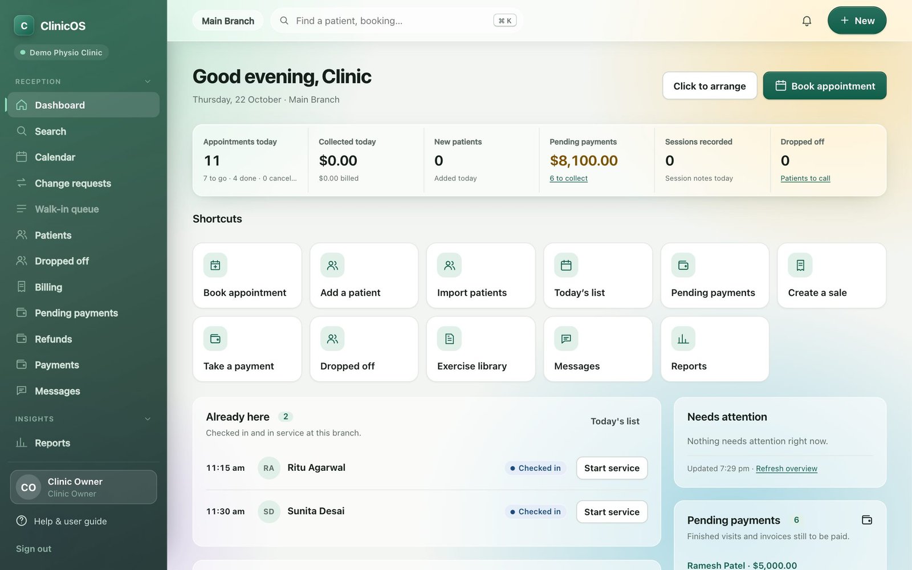Click the Create a sale receipt icon
912x570 pixels.
pos(800,265)
